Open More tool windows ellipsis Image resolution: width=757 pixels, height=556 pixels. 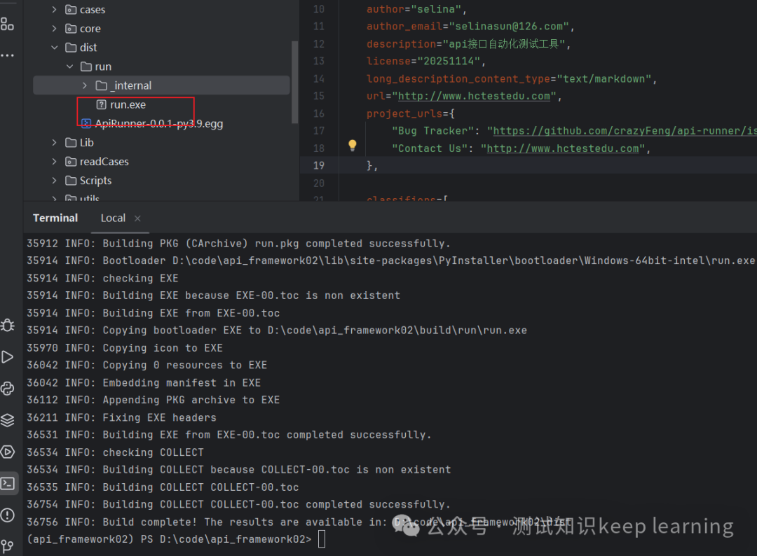click(x=7, y=55)
